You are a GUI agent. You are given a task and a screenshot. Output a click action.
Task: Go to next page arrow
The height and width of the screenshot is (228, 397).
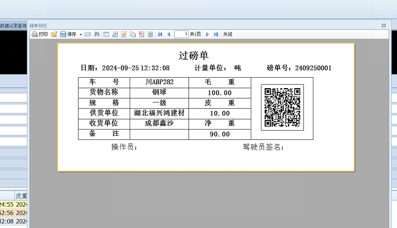click(x=207, y=34)
